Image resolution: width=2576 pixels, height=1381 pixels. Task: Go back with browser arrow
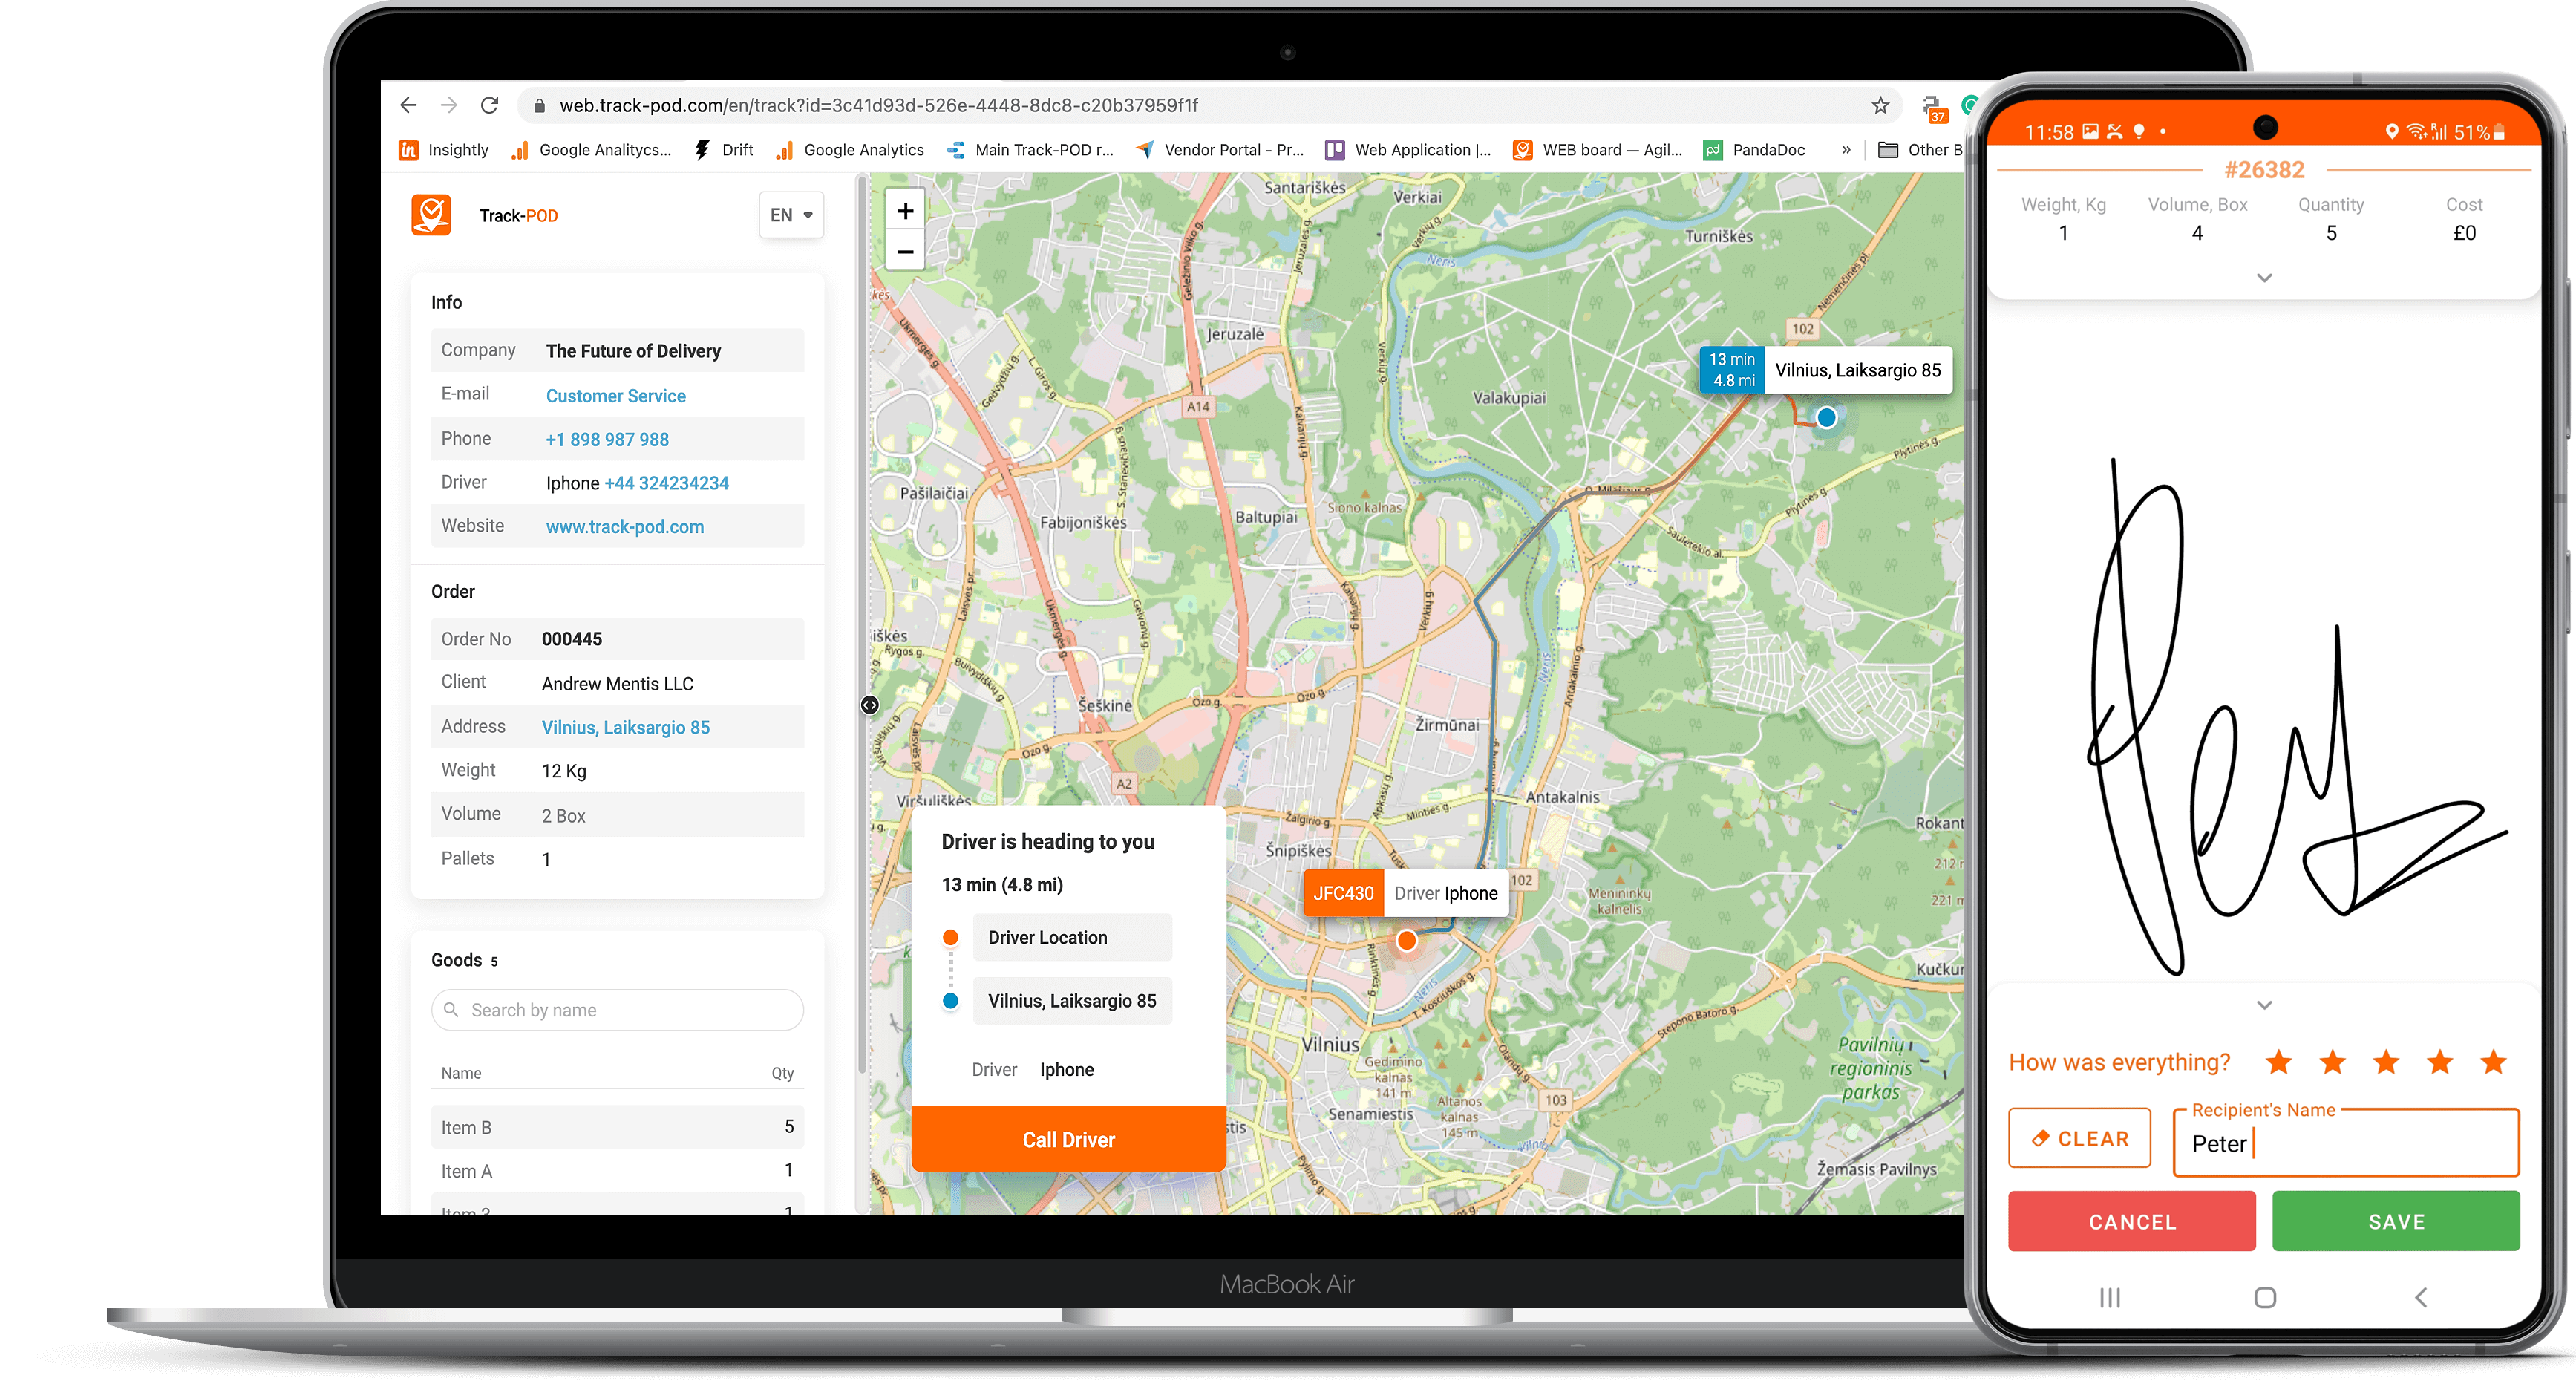click(x=408, y=105)
